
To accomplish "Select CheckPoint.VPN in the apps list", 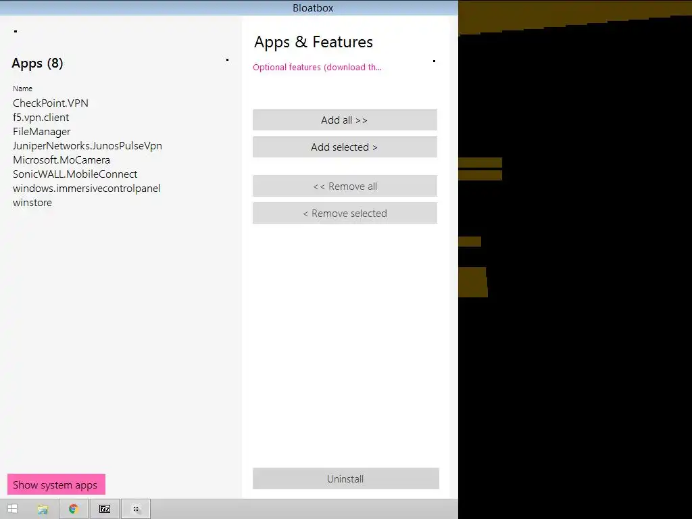I will click(x=50, y=103).
